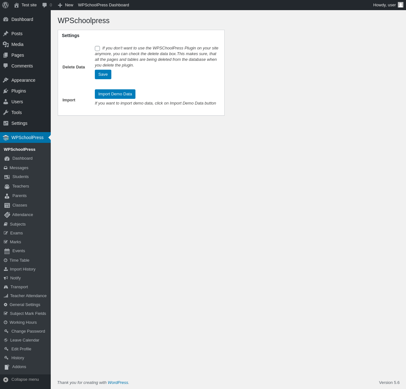Click the user avatar in top right

pyautogui.click(x=401, y=5)
